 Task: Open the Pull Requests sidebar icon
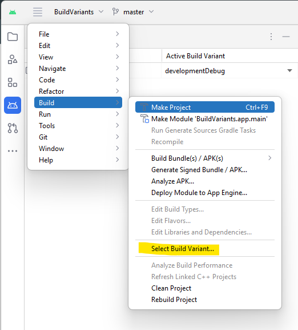pyautogui.click(x=13, y=128)
